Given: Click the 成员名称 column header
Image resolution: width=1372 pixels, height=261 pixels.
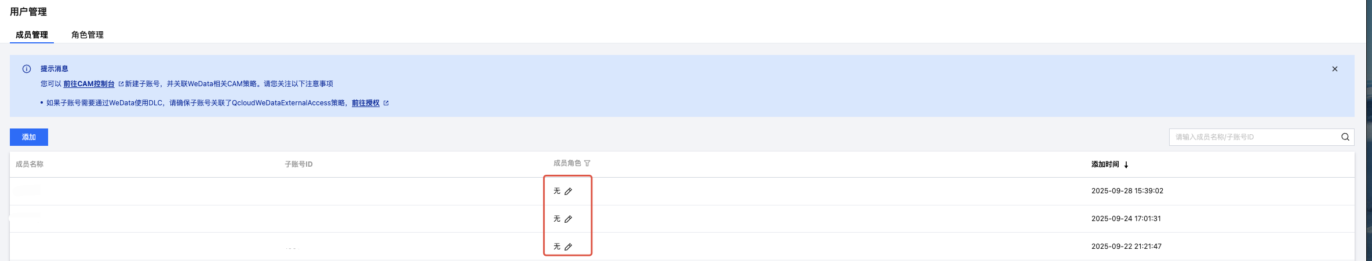Looking at the screenshot, I should [30, 164].
